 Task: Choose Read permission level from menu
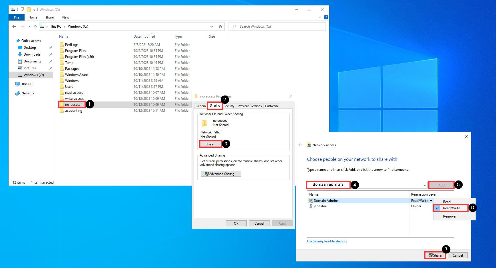454,202
